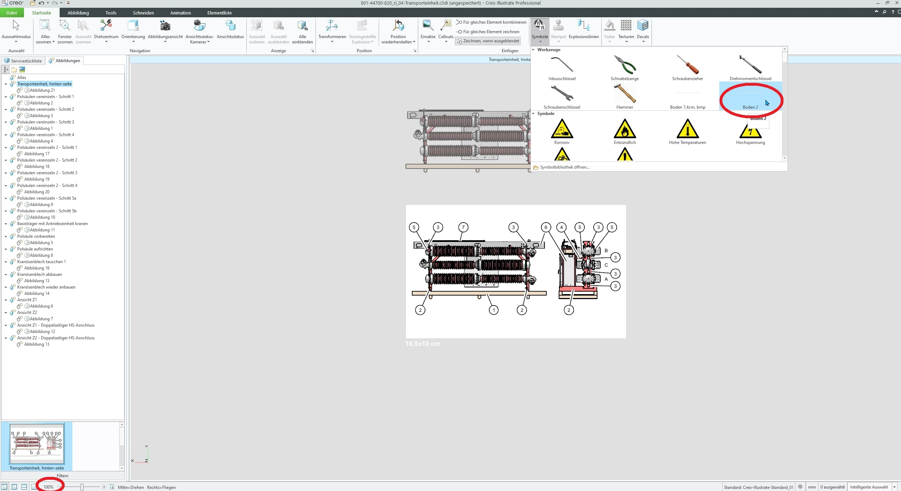Toggle Zeichnen, wenn ausgeblendet option
The width and height of the screenshot is (901, 491).
click(x=488, y=41)
